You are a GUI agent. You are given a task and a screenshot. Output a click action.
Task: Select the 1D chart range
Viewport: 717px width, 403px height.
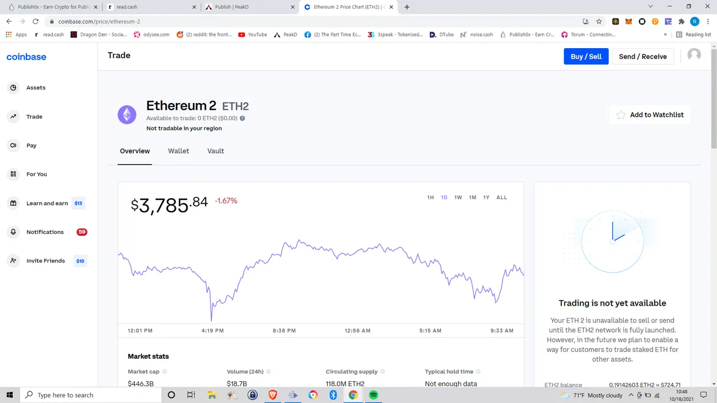(x=444, y=198)
